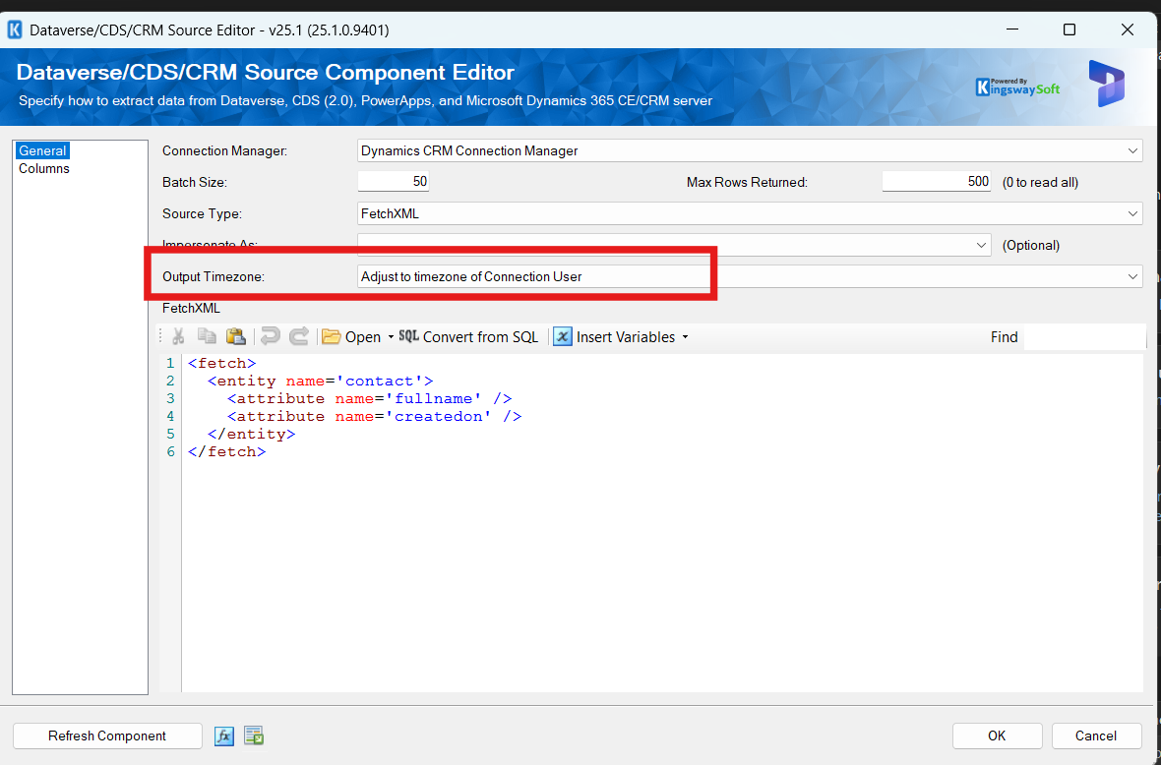Convert from SQL to FetchXML
This screenshot has width=1161, height=765.
pyautogui.click(x=468, y=336)
